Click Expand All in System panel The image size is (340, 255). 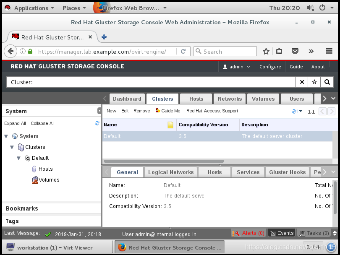(15, 123)
